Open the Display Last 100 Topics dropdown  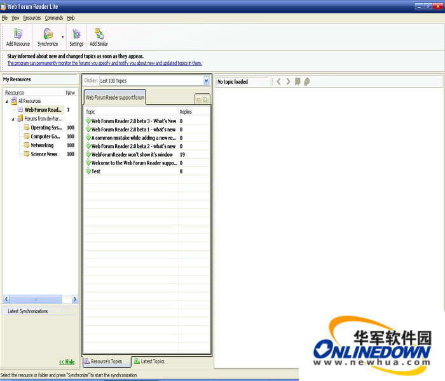coord(207,81)
